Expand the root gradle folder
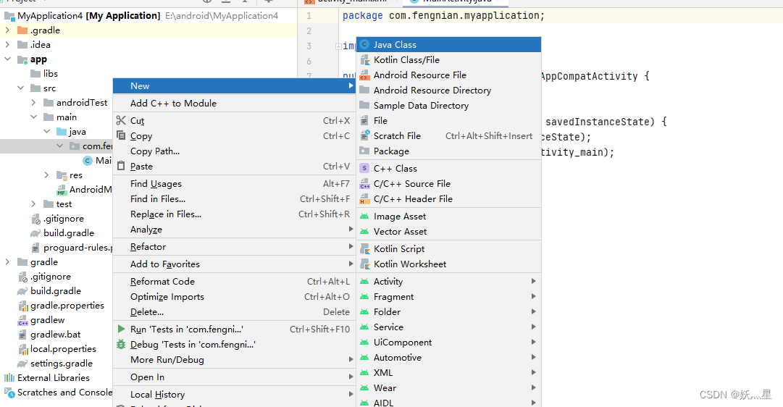Viewport: 783px width, 407px height. 7,261
